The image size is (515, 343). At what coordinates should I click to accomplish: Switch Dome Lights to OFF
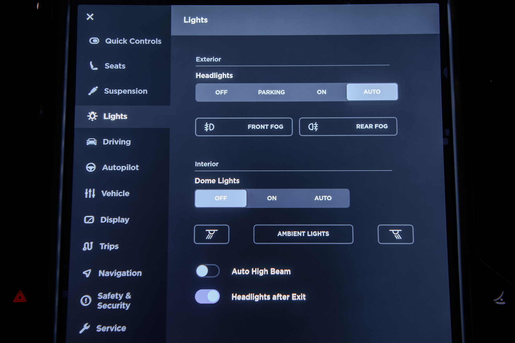tap(221, 198)
